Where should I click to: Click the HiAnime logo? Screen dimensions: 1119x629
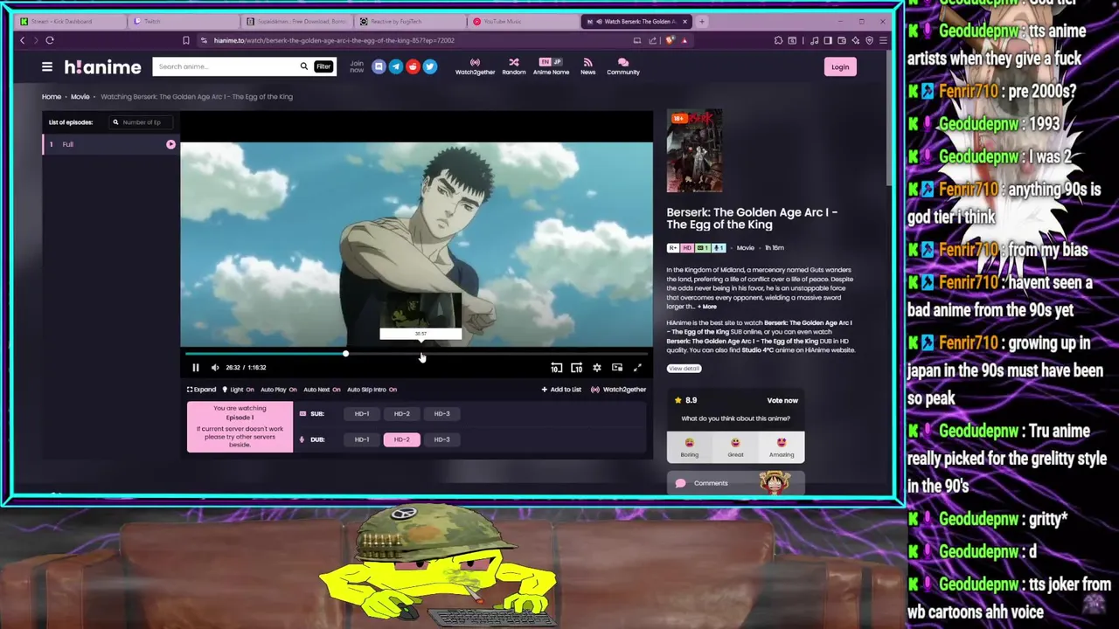pos(102,67)
